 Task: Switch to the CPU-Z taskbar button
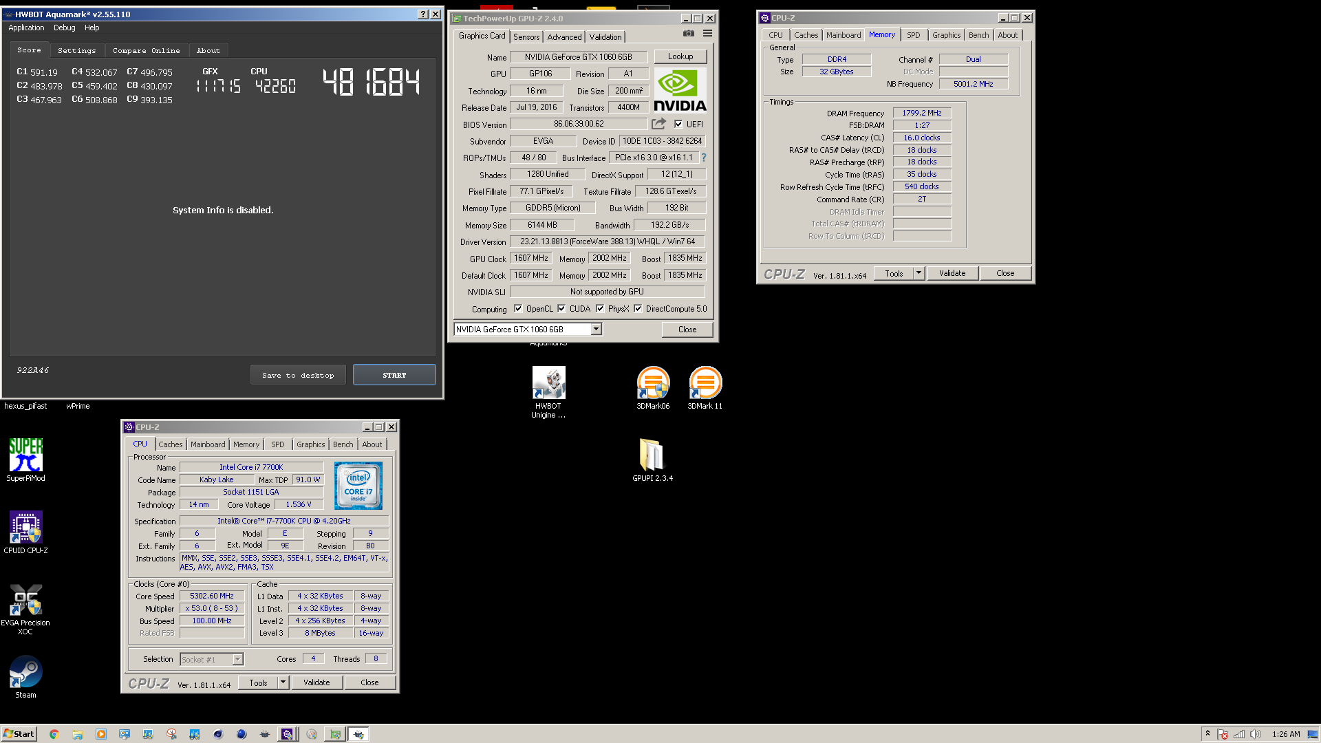[287, 734]
